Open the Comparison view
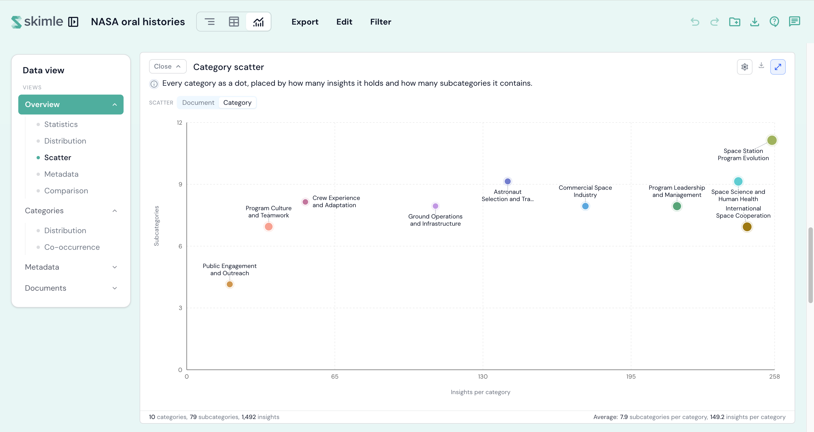The width and height of the screenshot is (814, 432). tap(66, 191)
